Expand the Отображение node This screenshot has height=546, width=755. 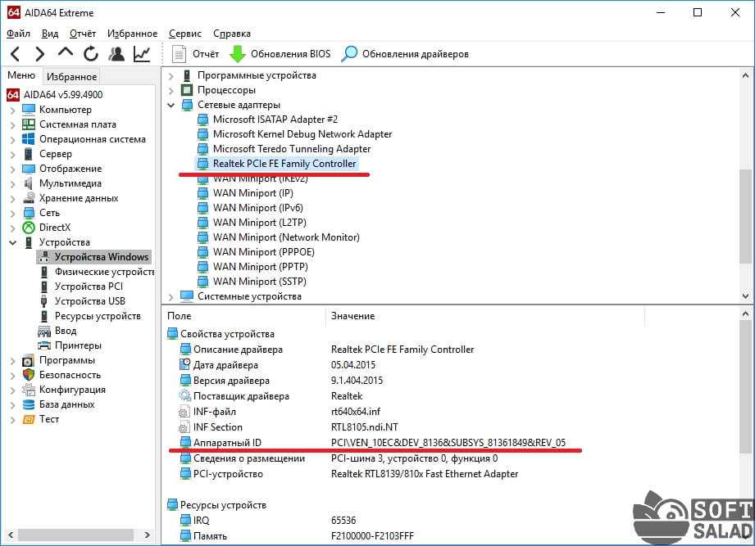click(x=13, y=169)
